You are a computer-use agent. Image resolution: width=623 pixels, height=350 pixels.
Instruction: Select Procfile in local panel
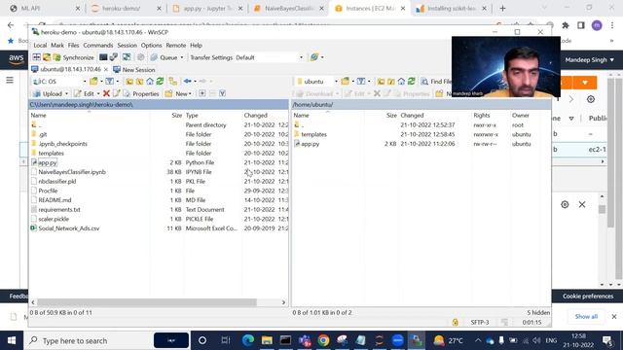click(x=48, y=191)
